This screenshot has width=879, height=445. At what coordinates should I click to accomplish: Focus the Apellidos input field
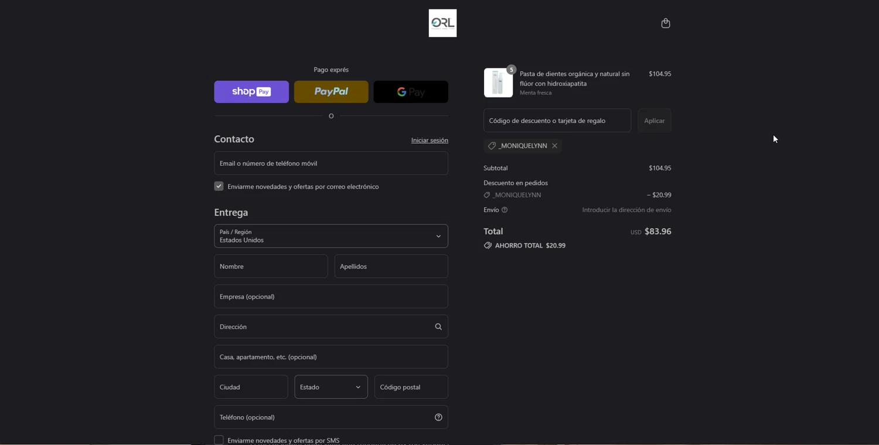pos(391,266)
